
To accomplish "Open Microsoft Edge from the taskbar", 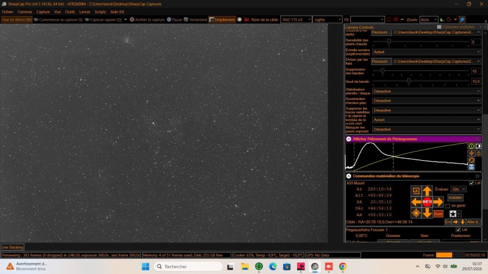I will pyautogui.click(x=273, y=267).
